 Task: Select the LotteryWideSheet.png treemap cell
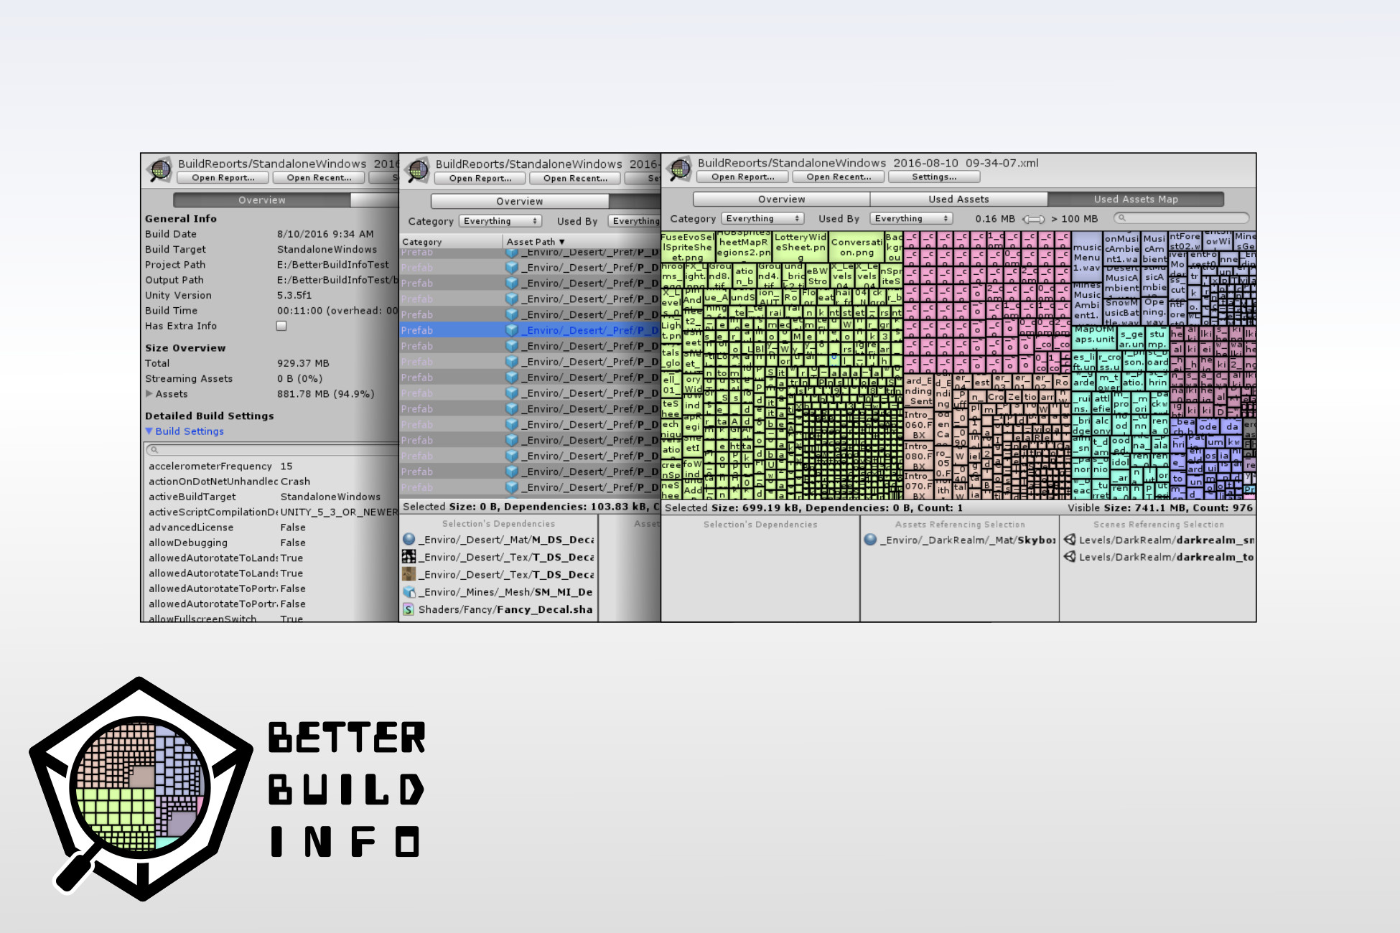[801, 247]
